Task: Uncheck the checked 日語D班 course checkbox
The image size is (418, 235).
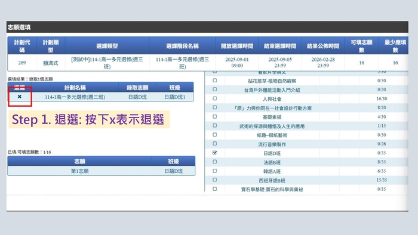Action: [214, 153]
